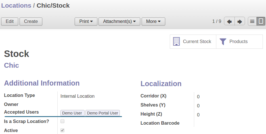Click the Products label

[238, 42]
